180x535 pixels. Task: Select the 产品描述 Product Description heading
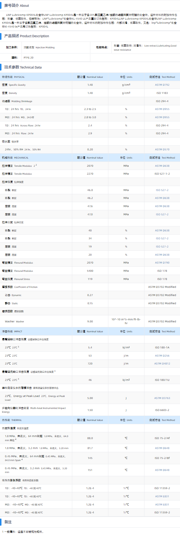click(x=27, y=36)
